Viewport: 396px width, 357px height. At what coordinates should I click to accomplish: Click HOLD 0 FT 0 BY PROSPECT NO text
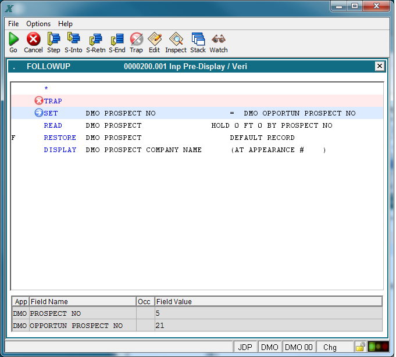[x=272, y=125]
